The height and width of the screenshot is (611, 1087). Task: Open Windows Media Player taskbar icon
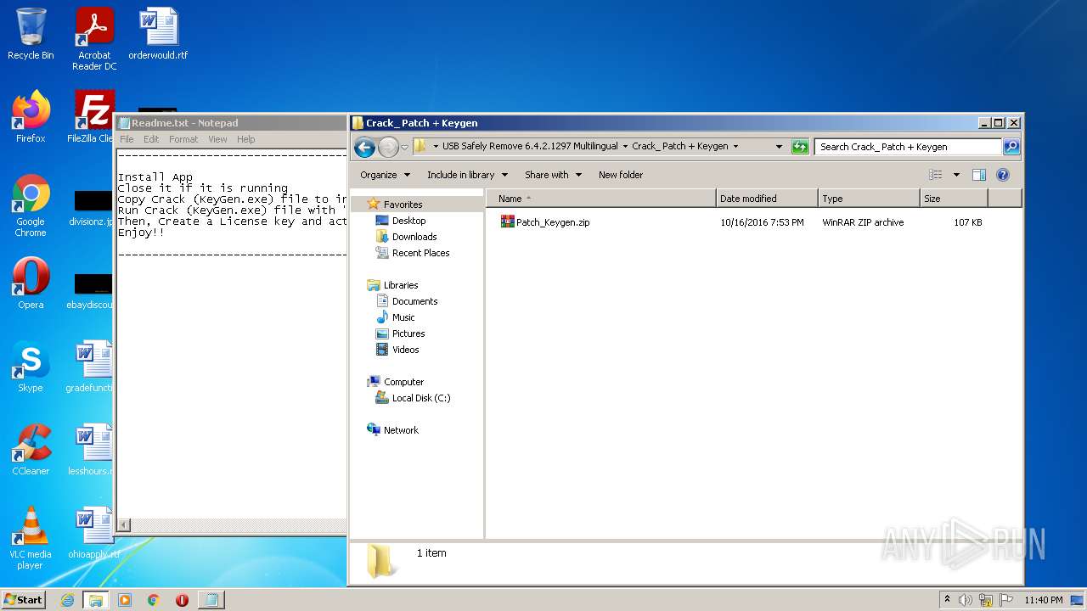(x=125, y=600)
